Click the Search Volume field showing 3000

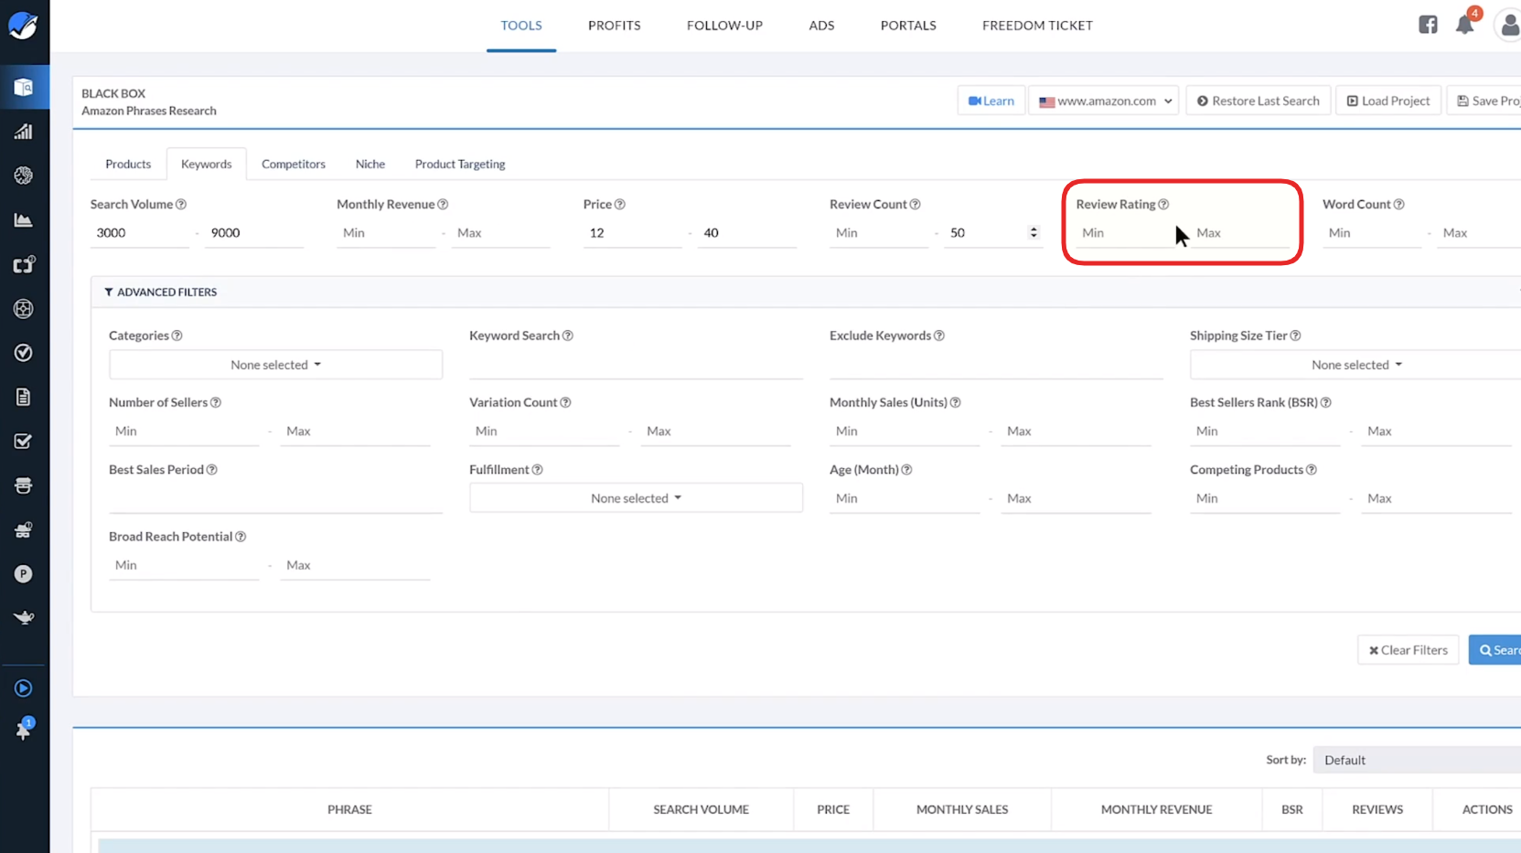(139, 233)
